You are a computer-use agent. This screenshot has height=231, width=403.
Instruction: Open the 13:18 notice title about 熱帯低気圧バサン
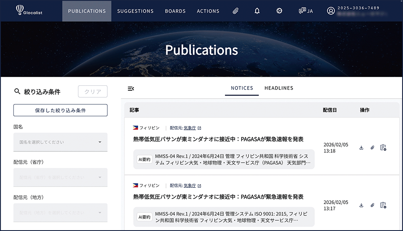218,139
